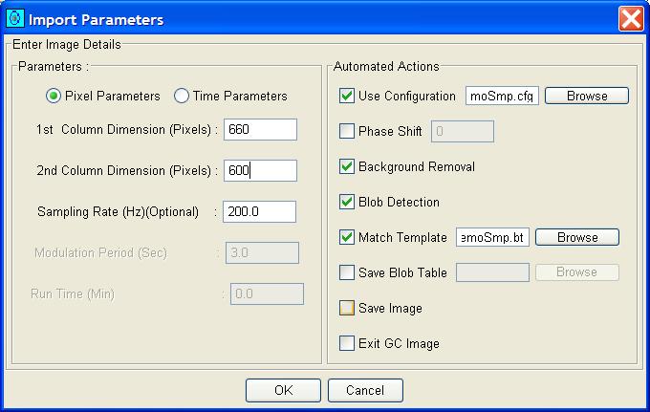Toggle the Blob Detection checkbox
The image size is (650, 412).
(347, 202)
